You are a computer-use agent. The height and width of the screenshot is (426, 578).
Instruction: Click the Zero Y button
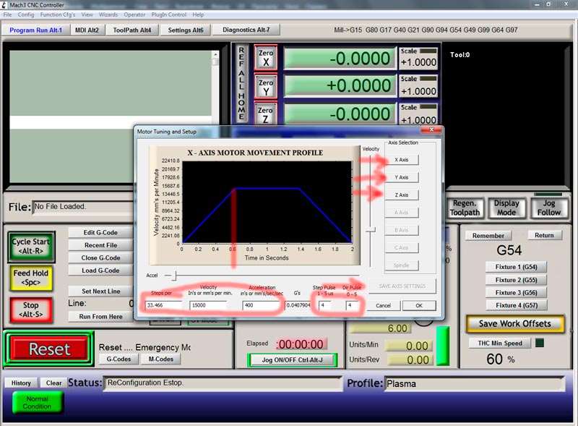(x=266, y=87)
